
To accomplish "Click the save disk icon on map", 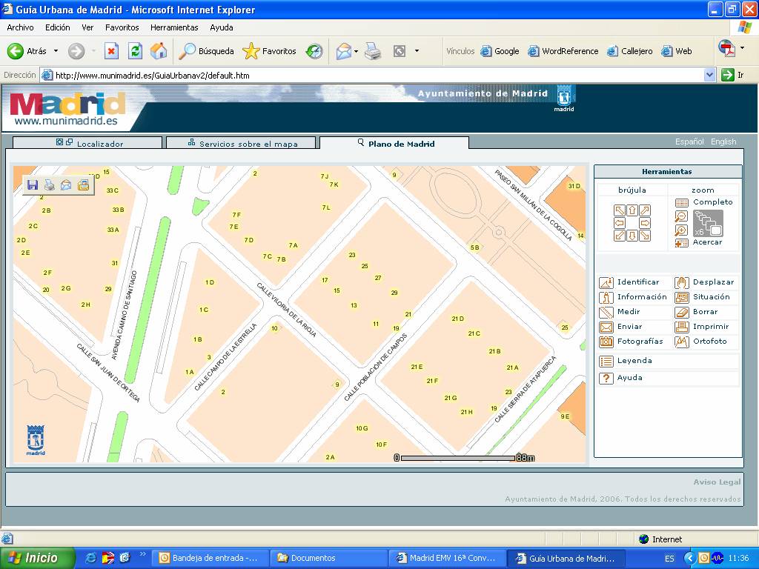I will click(33, 185).
